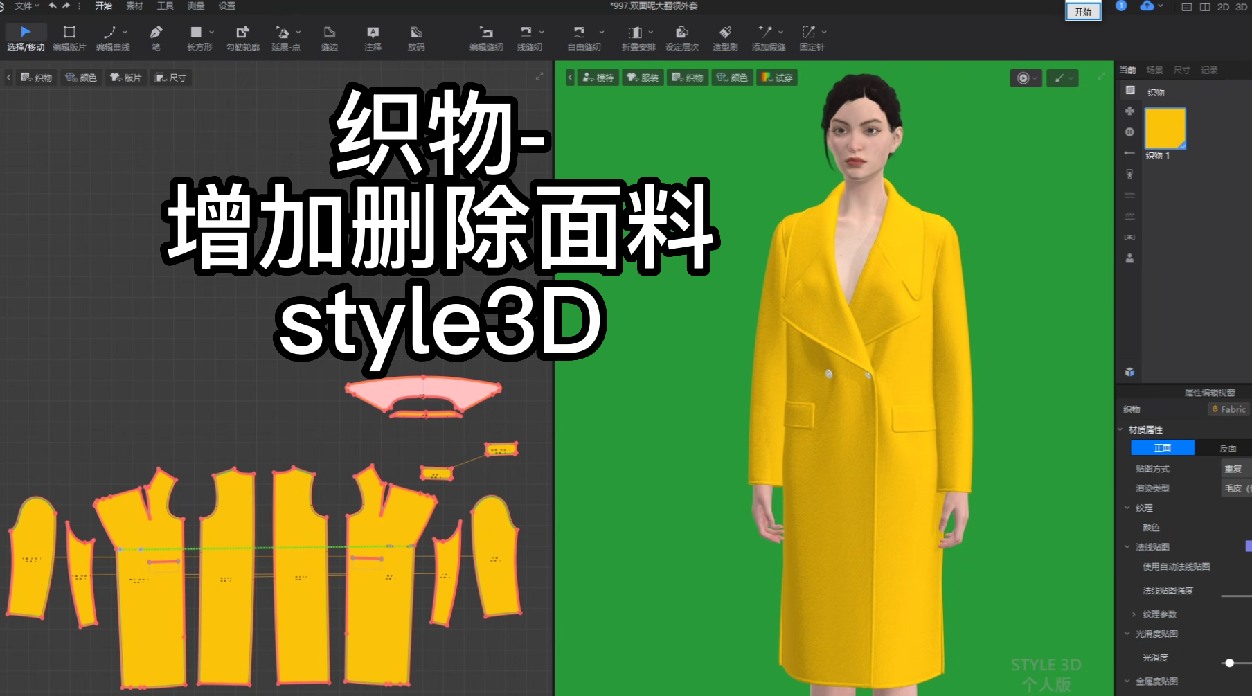Open the 设置 menu tab
Screen dimensions: 1252x696
click(227, 6)
